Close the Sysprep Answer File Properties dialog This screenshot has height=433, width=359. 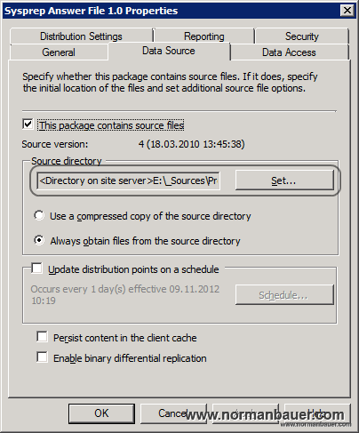click(347, 11)
